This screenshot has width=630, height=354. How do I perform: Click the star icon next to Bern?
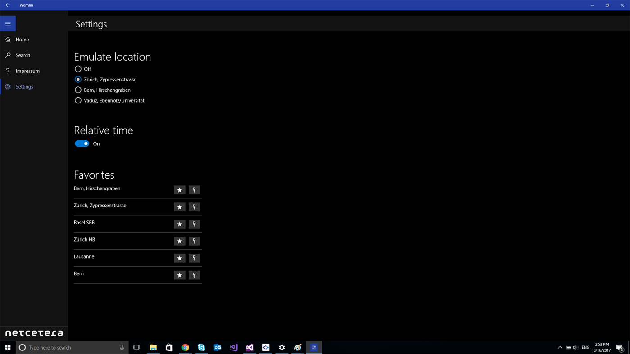[179, 275]
